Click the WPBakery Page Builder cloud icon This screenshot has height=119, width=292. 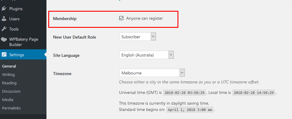[x=4, y=39]
